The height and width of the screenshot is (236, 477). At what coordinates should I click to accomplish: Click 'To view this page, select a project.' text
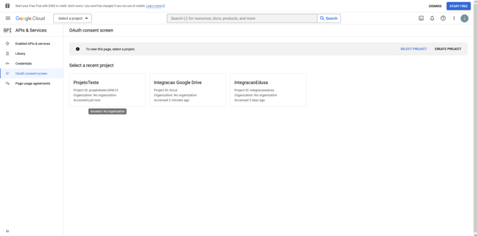tap(110, 49)
